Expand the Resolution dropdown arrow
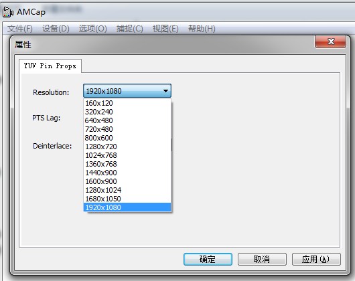Image resolution: width=355 pixels, height=281 pixels. (165, 91)
